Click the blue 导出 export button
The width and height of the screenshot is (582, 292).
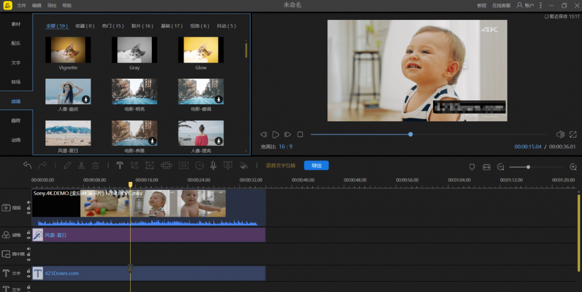pyautogui.click(x=316, y=166)
